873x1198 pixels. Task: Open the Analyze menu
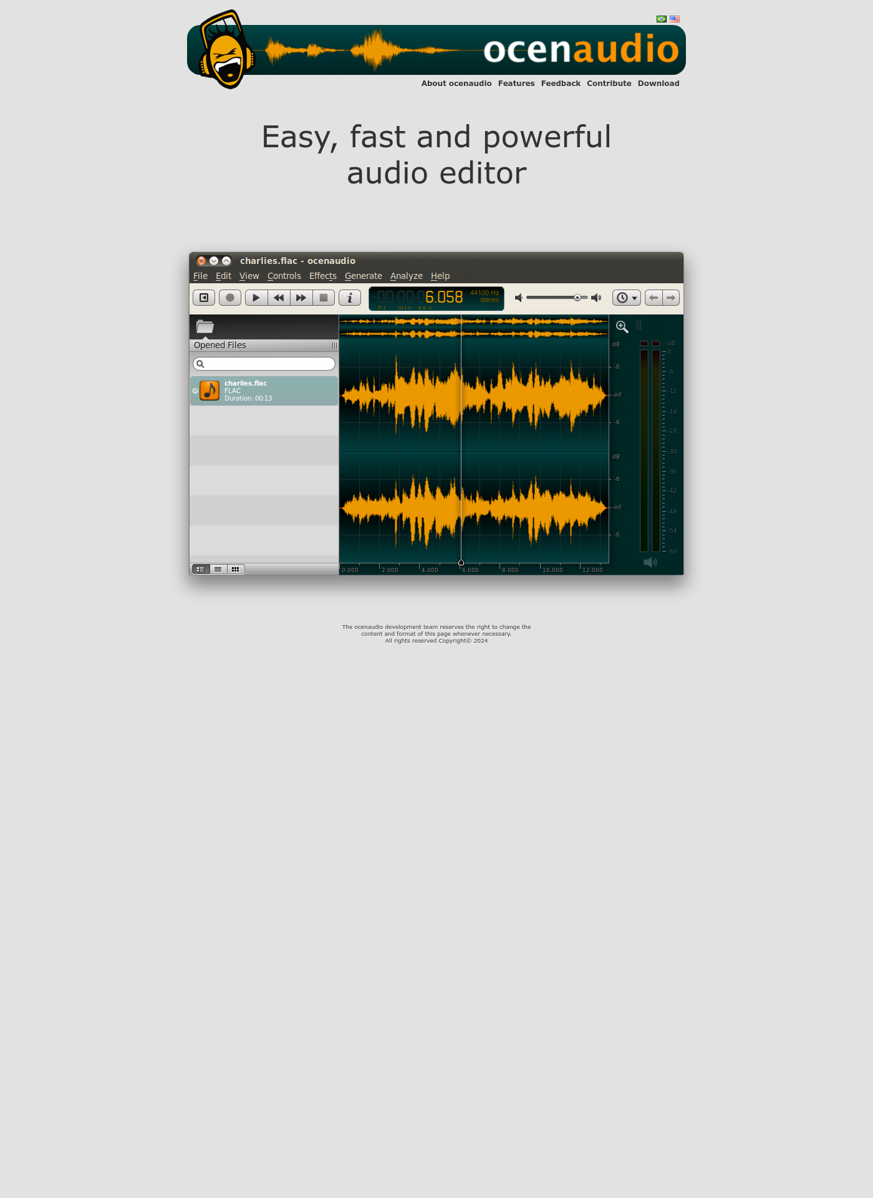pos(407,276)
